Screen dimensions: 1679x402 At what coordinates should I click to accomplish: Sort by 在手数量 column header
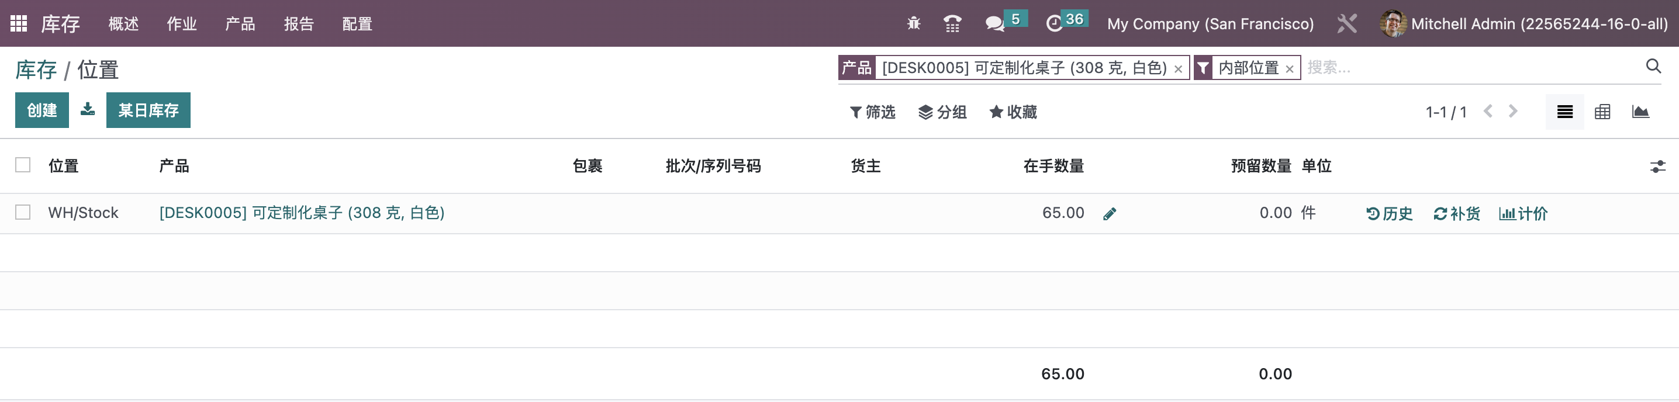1053,166
